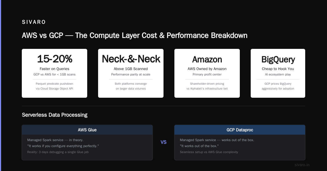Click Seamless setup vs AWS Glue complexity text
This screenshot has height=171, width=327.
[209, 152]
